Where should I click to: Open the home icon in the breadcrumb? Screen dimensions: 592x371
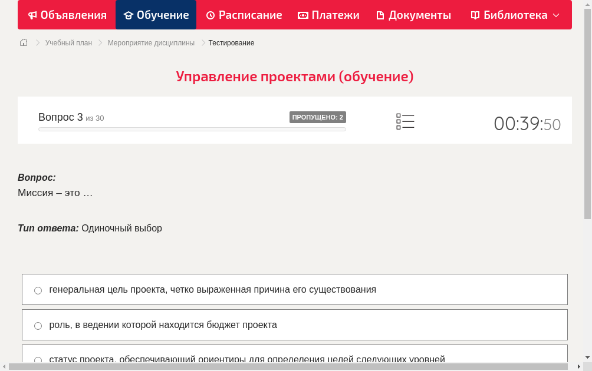[23, 42]
